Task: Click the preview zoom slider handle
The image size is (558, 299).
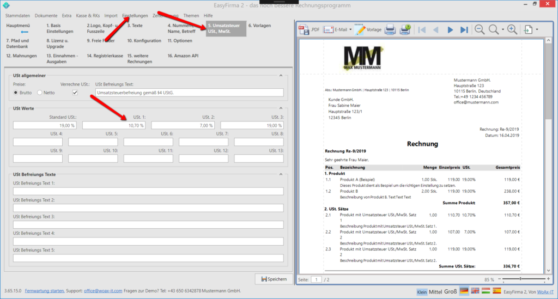Action: coord(520,279)
